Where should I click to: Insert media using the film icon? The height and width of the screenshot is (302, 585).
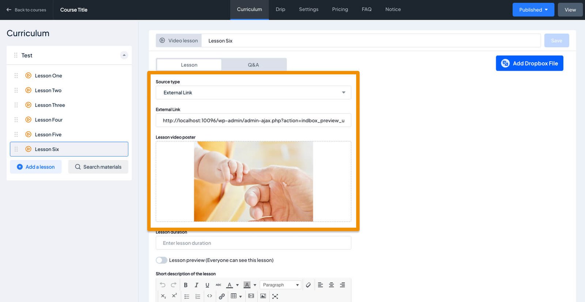click(x=251, y=296)
